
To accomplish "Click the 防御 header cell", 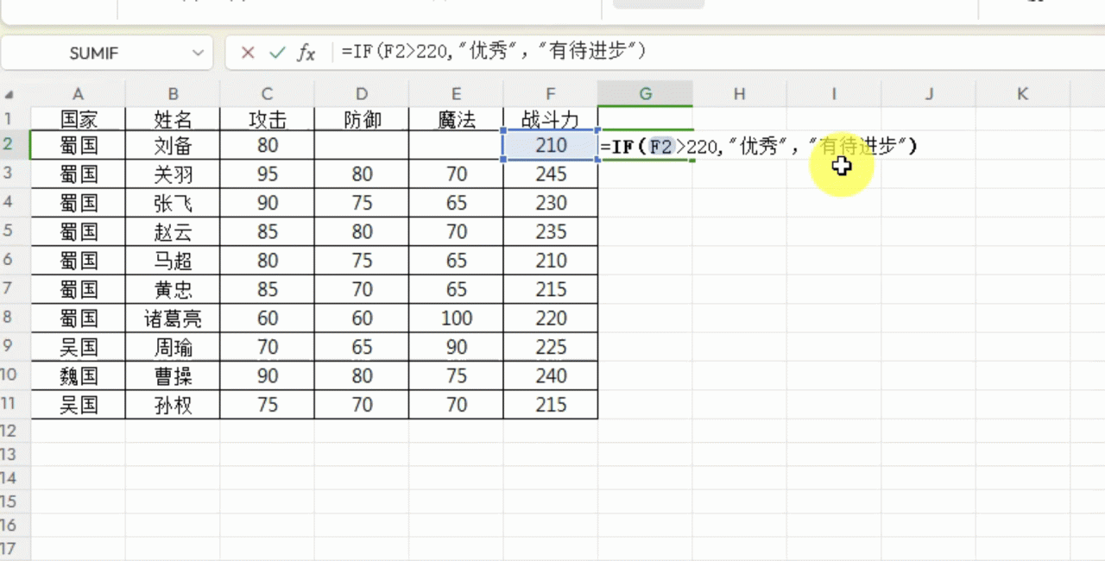I will 362,119.
